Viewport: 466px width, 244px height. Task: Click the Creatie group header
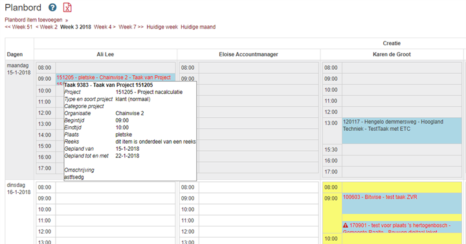tap(392, 43)
